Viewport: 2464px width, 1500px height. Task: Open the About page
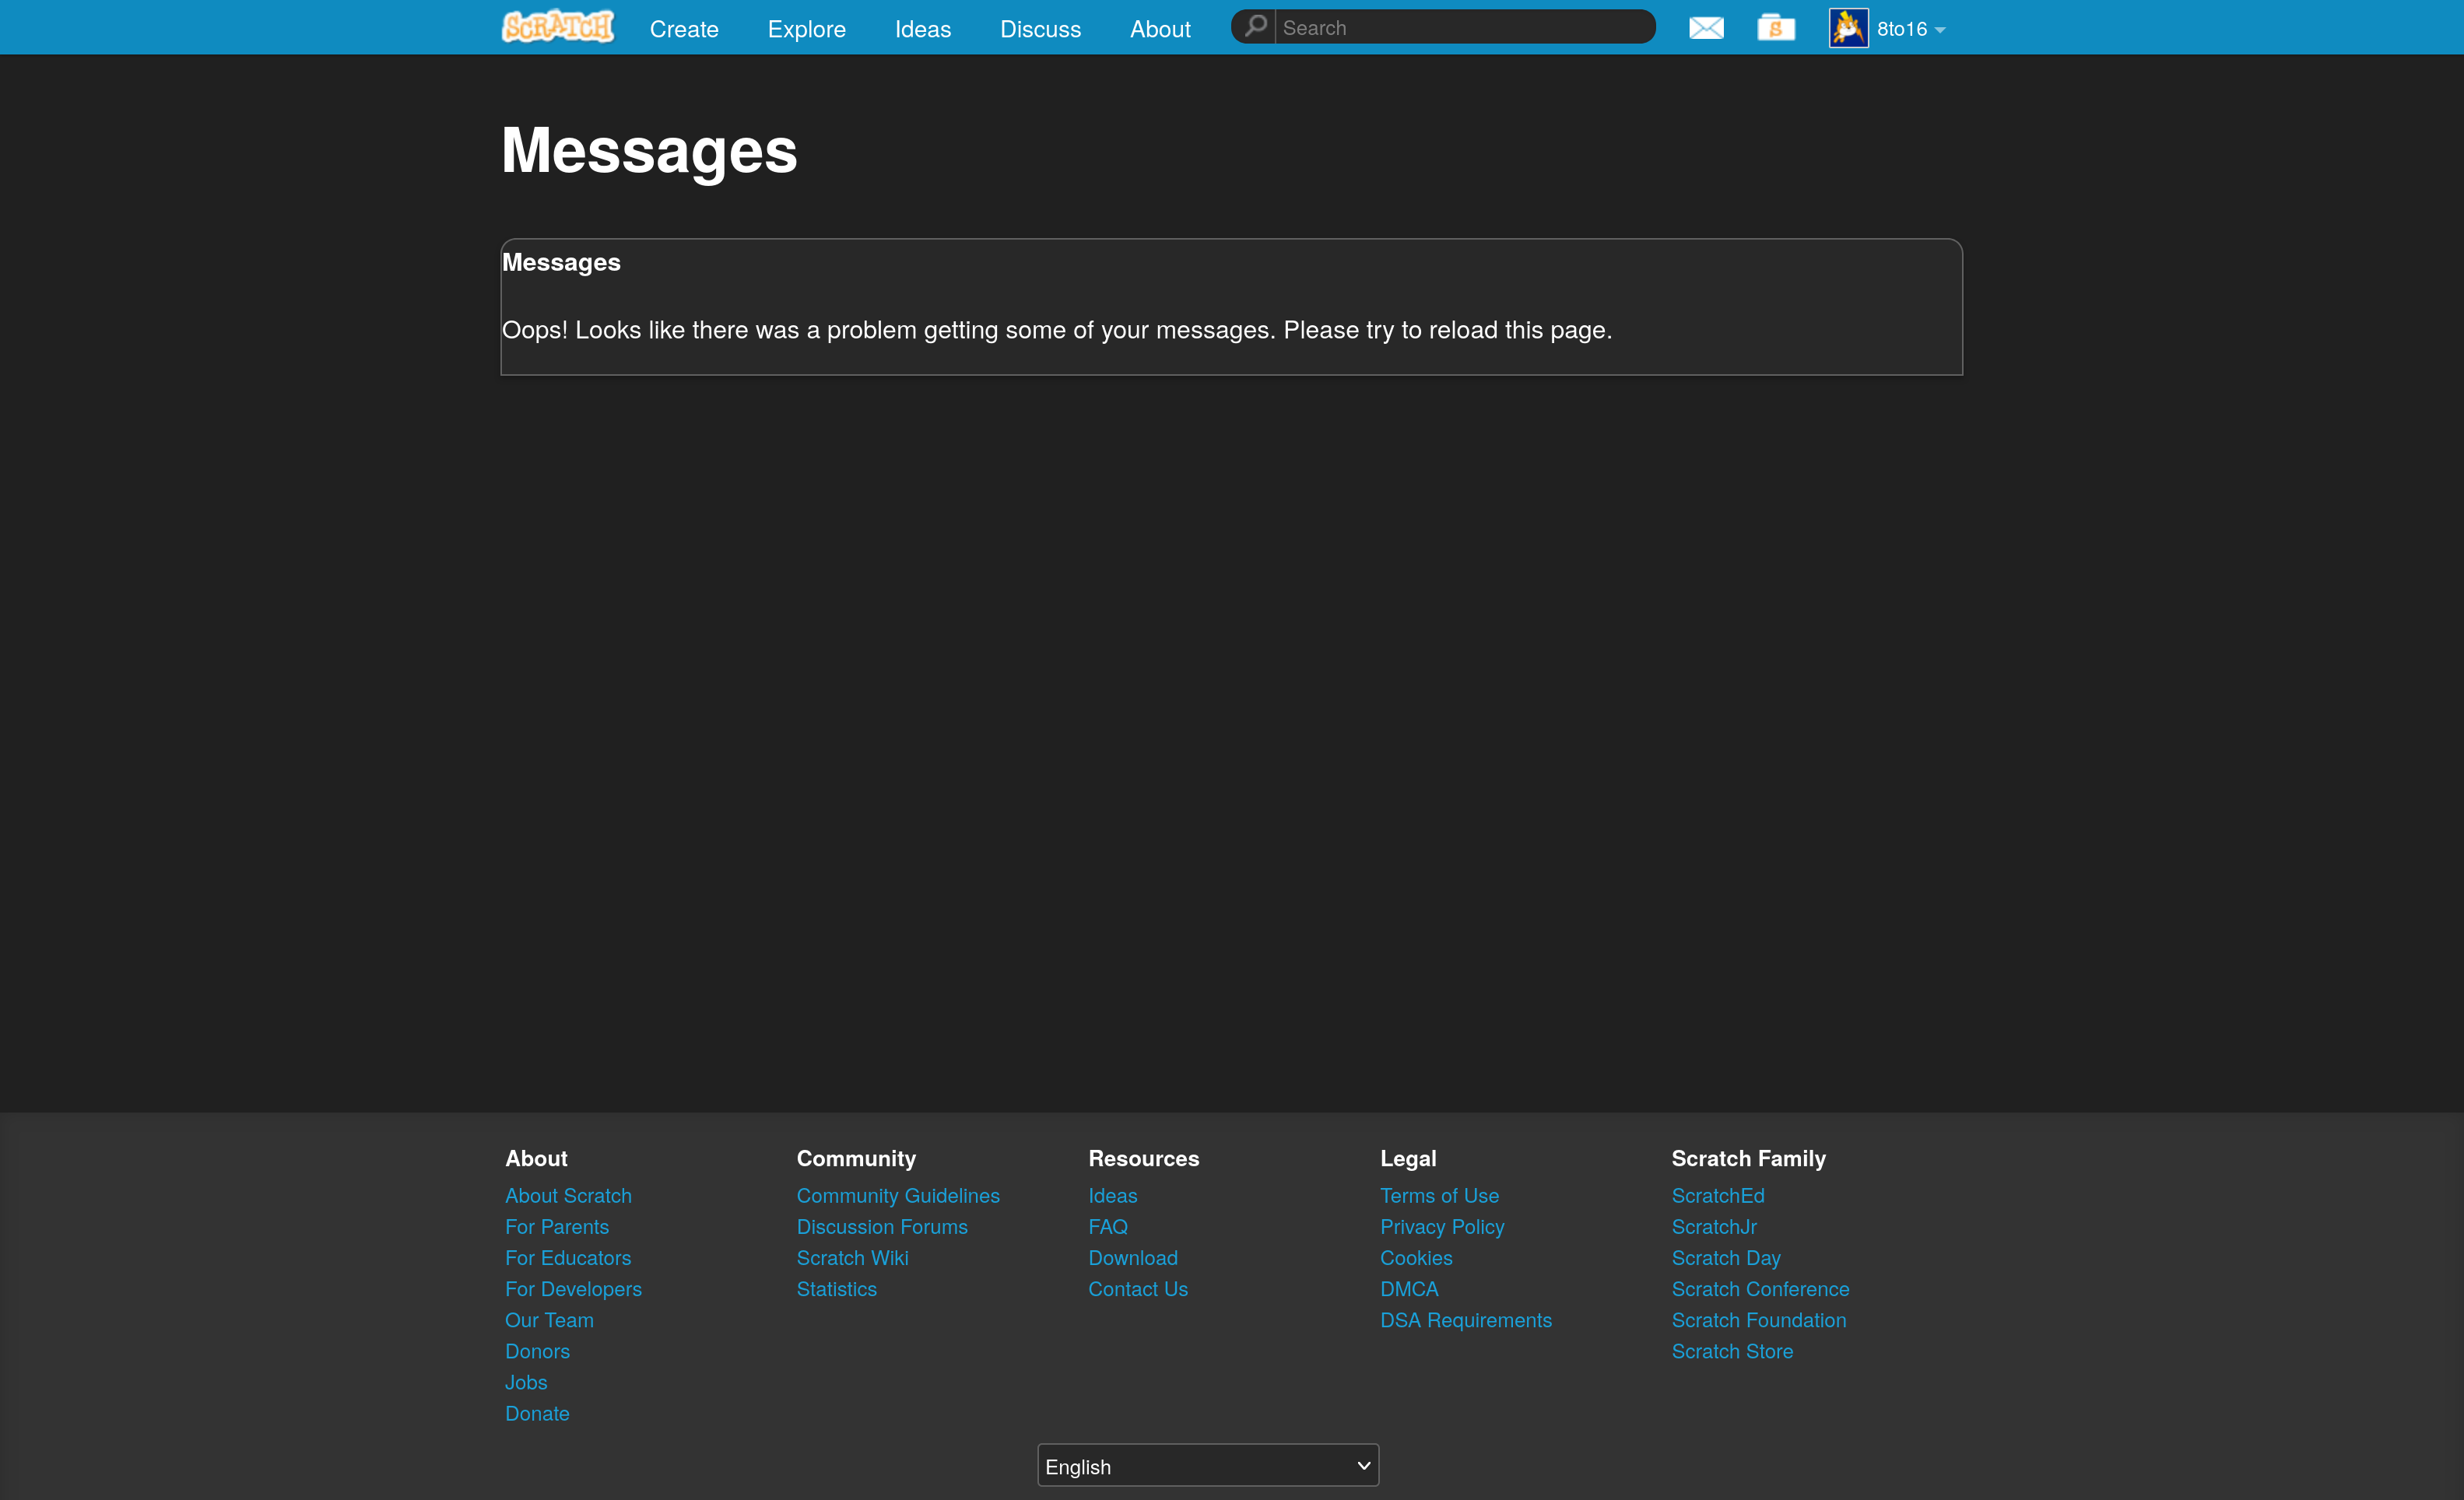(1159, 29)
